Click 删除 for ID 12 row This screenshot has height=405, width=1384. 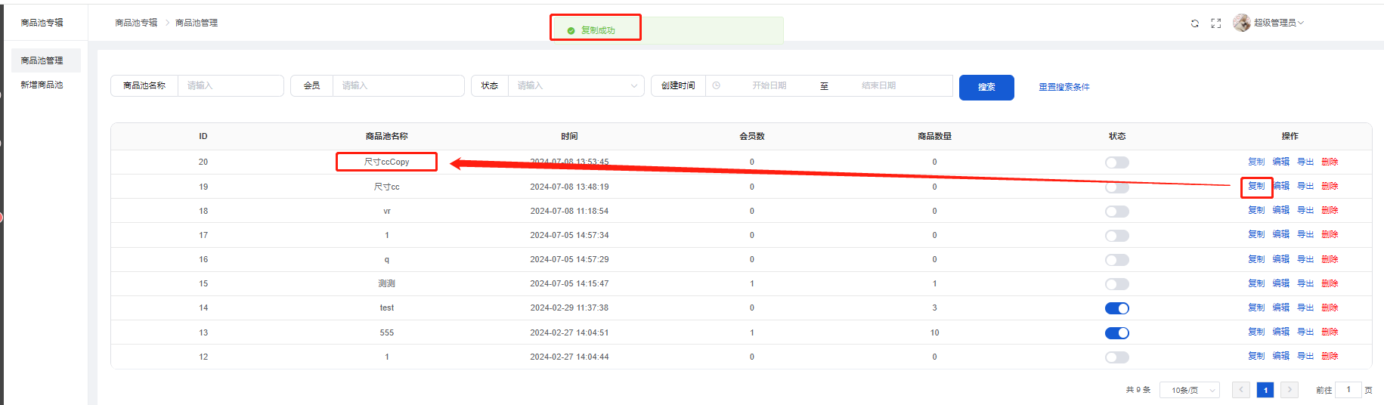tap(1330, 356)
